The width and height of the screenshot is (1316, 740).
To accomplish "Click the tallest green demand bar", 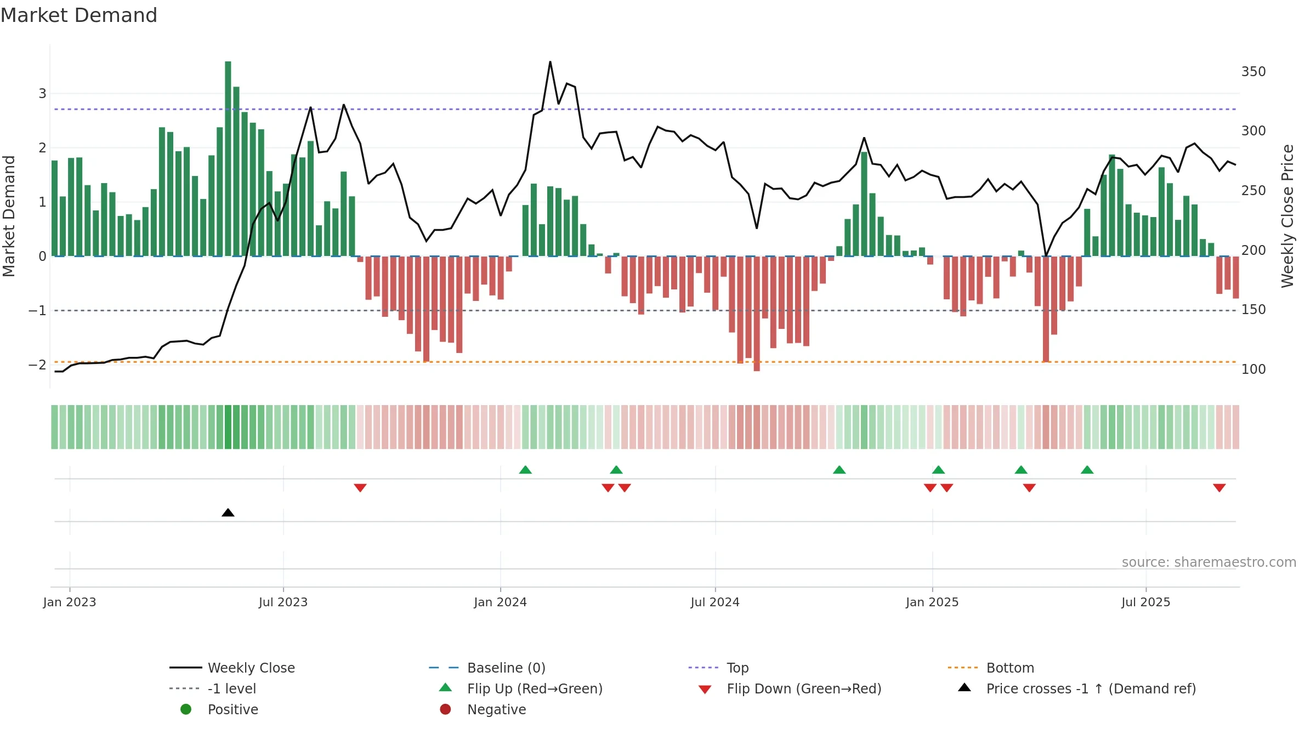I will click(228, 158).
